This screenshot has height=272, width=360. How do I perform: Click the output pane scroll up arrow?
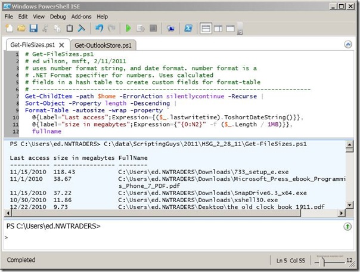(349, 144)
